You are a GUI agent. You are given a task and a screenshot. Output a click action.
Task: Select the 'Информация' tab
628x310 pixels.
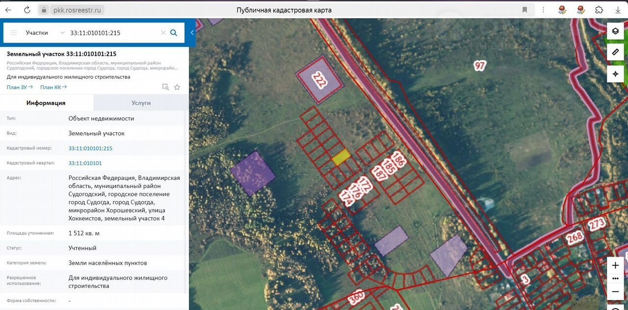tap(46, 103)
